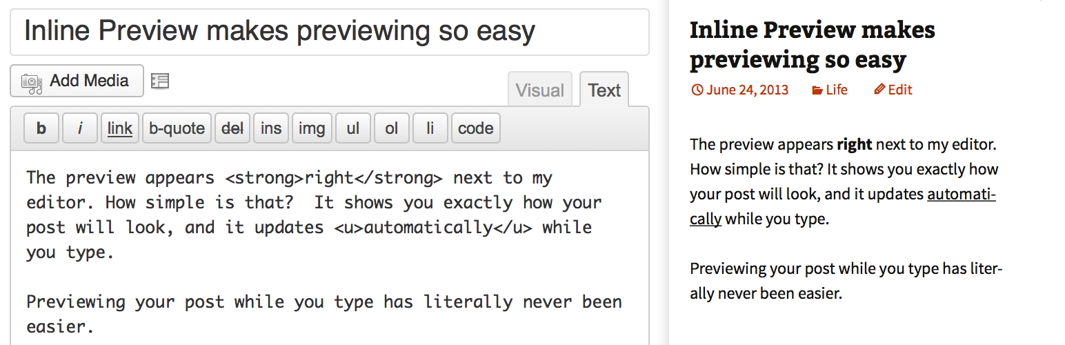Insert strikethrough del tag
This screenshot has height=345, width=1065.
[232, 128]
